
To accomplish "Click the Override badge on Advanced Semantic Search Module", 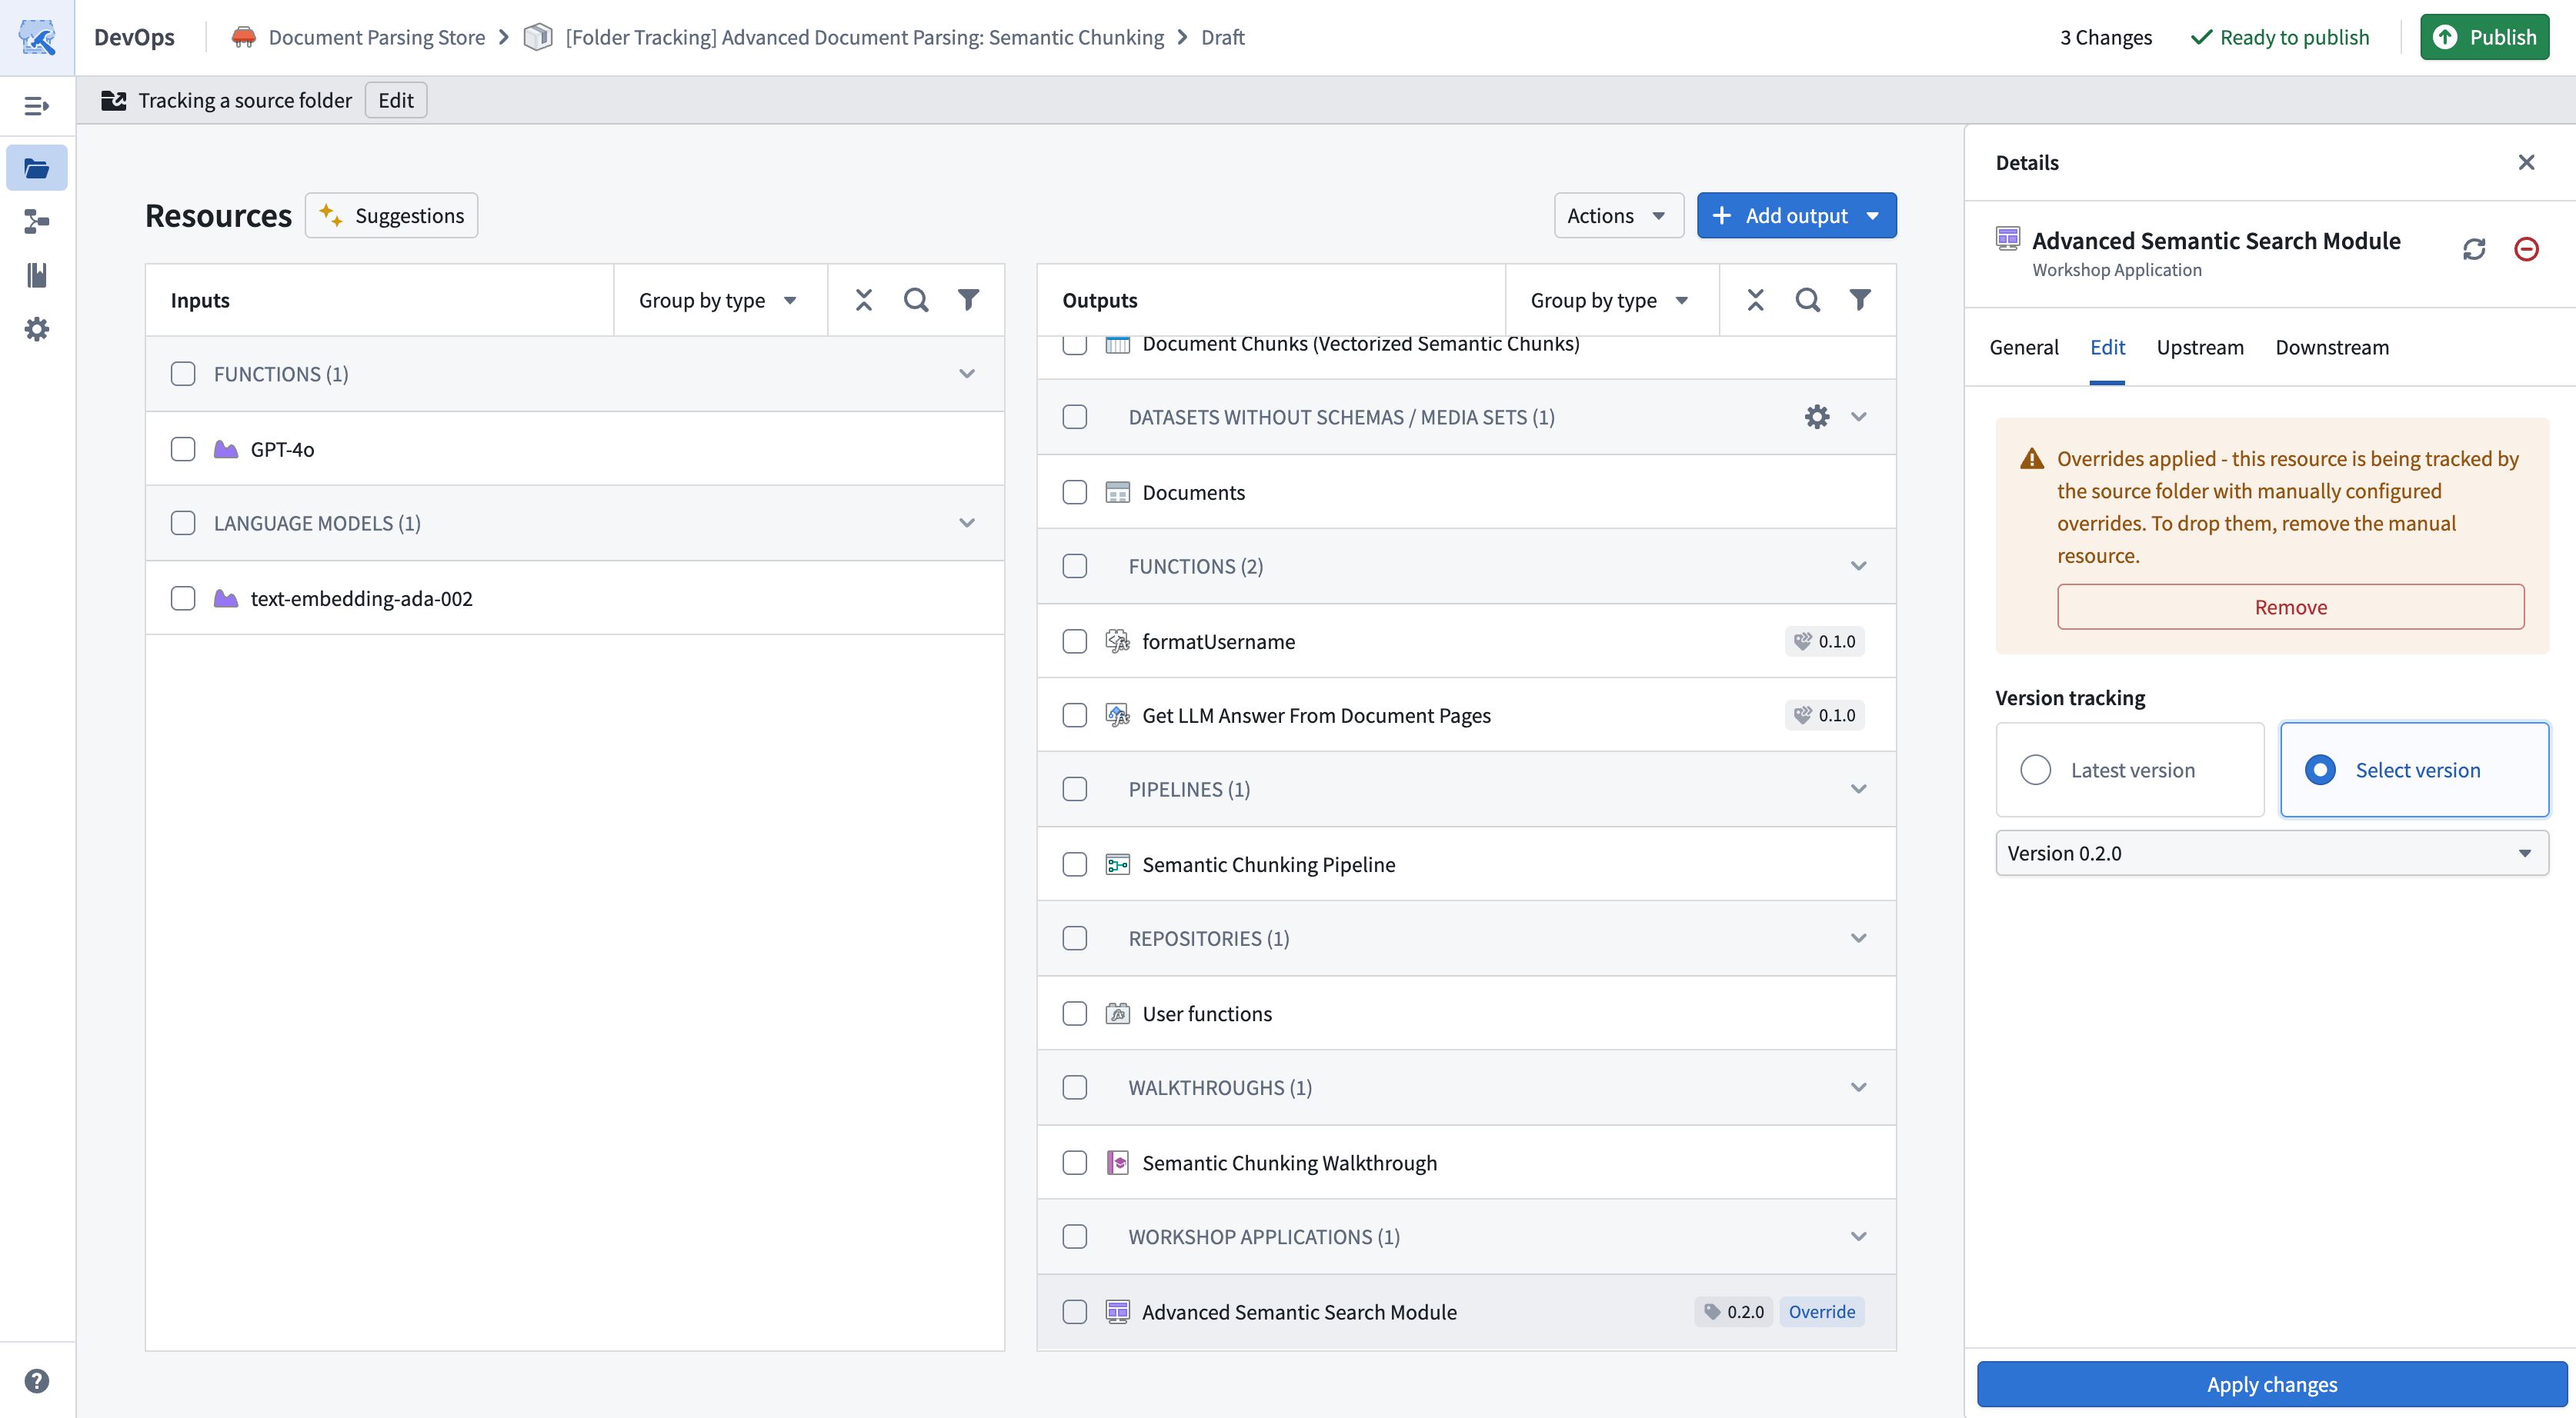I will [x=1821, y=1311].
